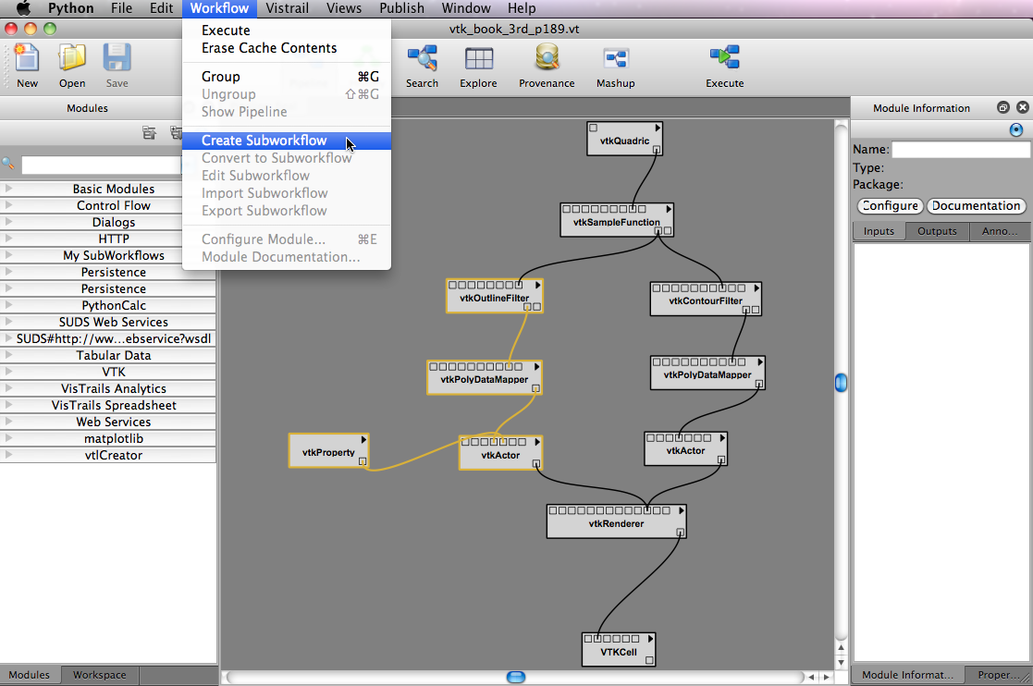Screen dimensions: 1033x686
Task: Click the output port square on vtkProperty module
Action: click(x=363, y=460)
